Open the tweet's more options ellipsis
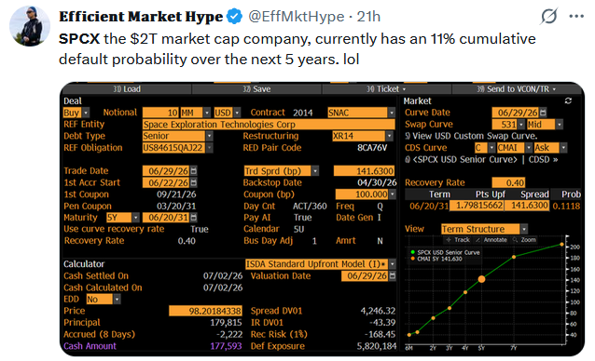The image size is (595, 361). click(x=576, y=16)
